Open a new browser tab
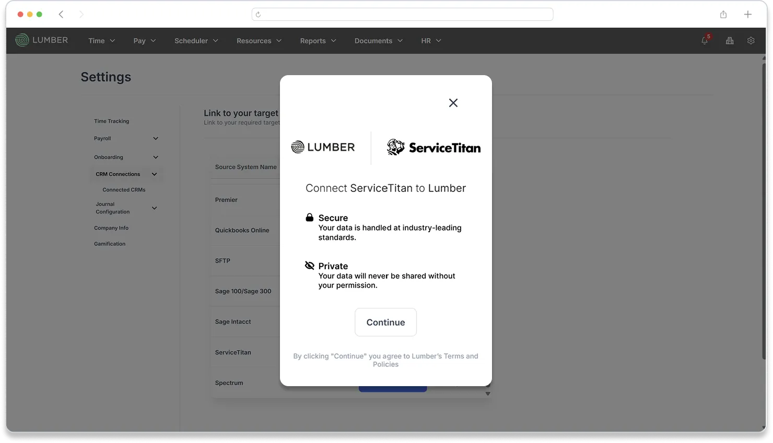 (x=748, y=15)
